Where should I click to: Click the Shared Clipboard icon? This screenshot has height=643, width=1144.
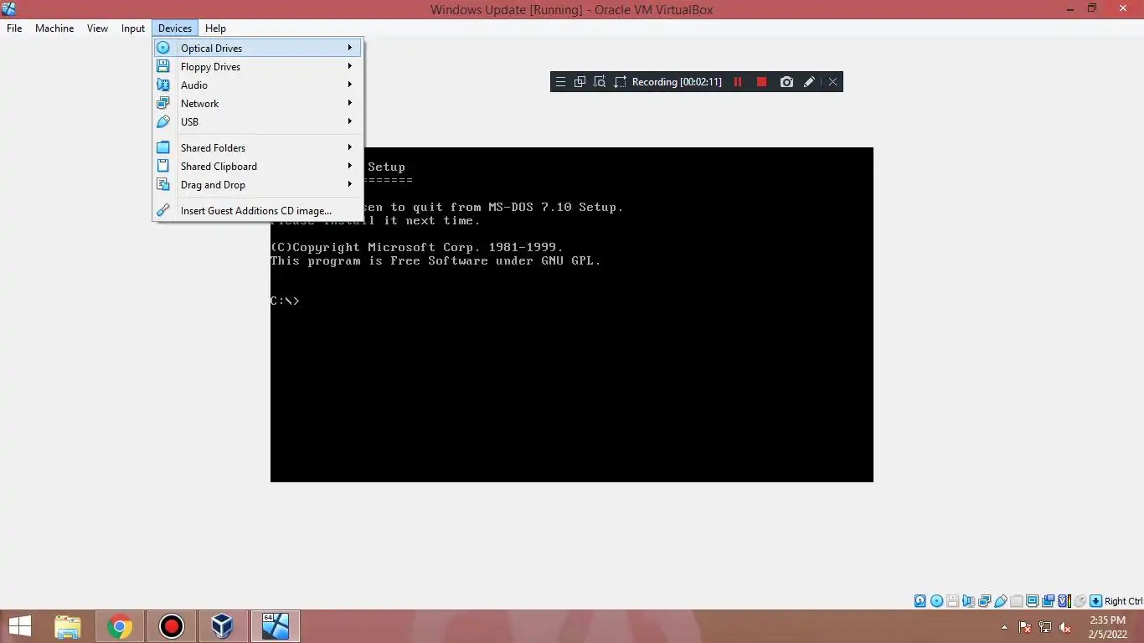pos(163,166)
